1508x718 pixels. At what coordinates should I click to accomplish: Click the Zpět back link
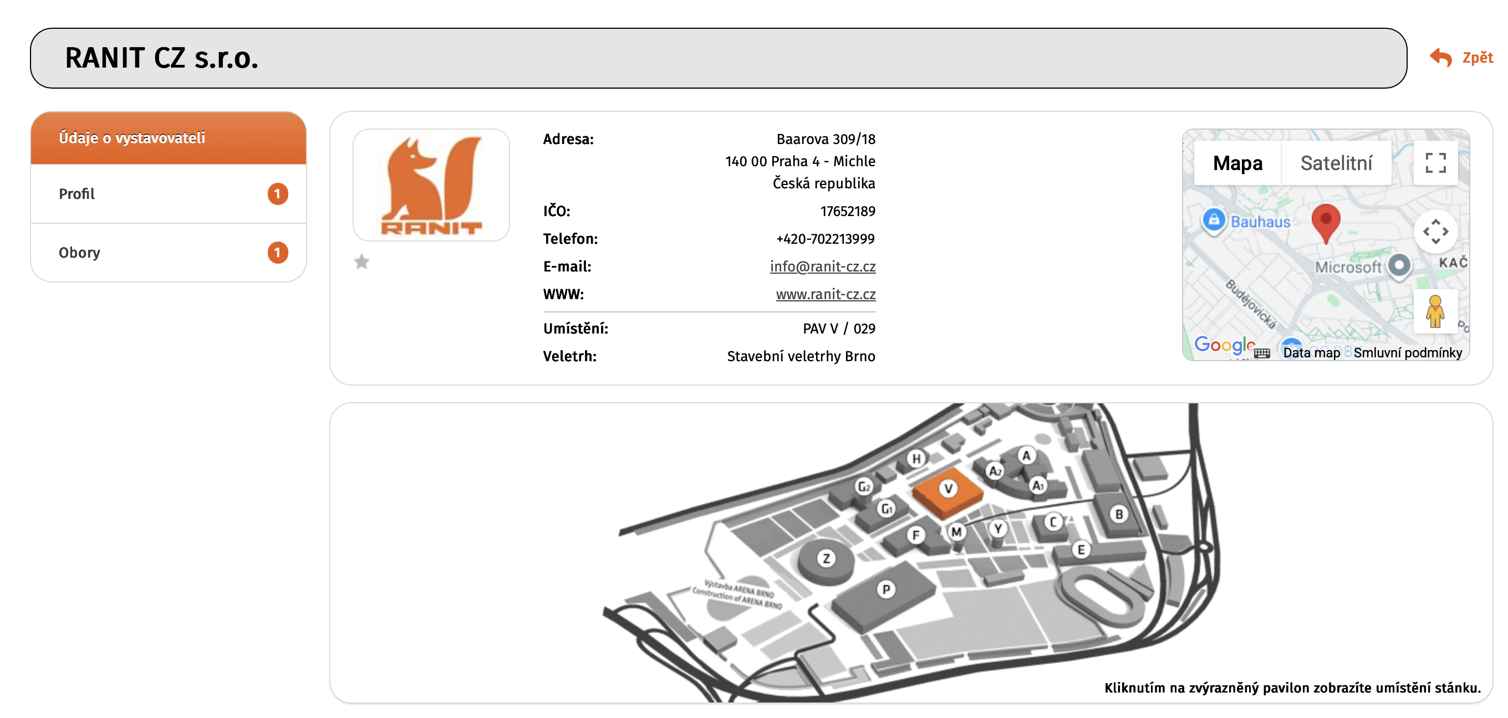pyautogui.click(x=1477, y=58)
